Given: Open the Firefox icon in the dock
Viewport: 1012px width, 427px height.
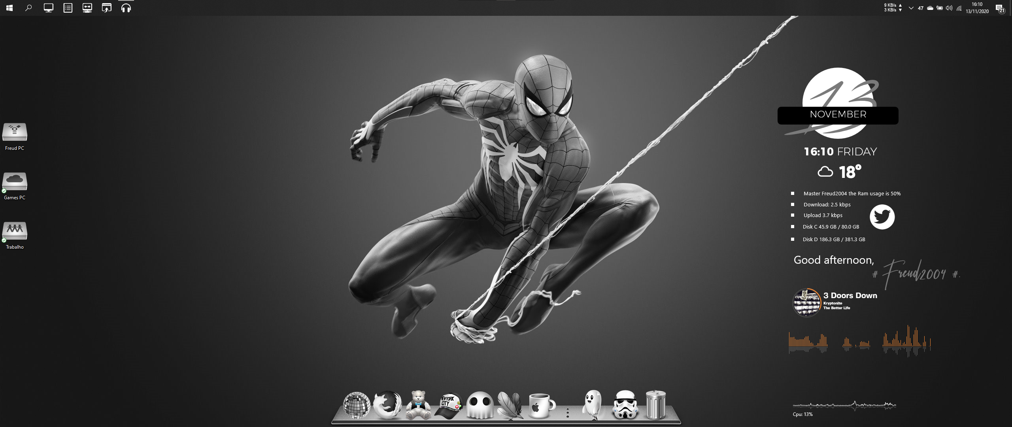Looking at the screenshot, I should click(x=387, y=405).
